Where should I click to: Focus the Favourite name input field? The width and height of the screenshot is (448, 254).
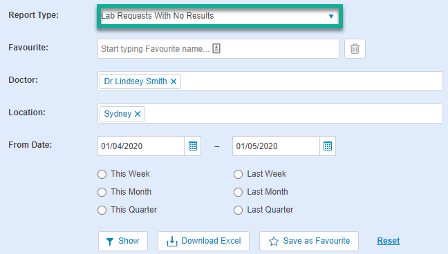coord(218,49)
